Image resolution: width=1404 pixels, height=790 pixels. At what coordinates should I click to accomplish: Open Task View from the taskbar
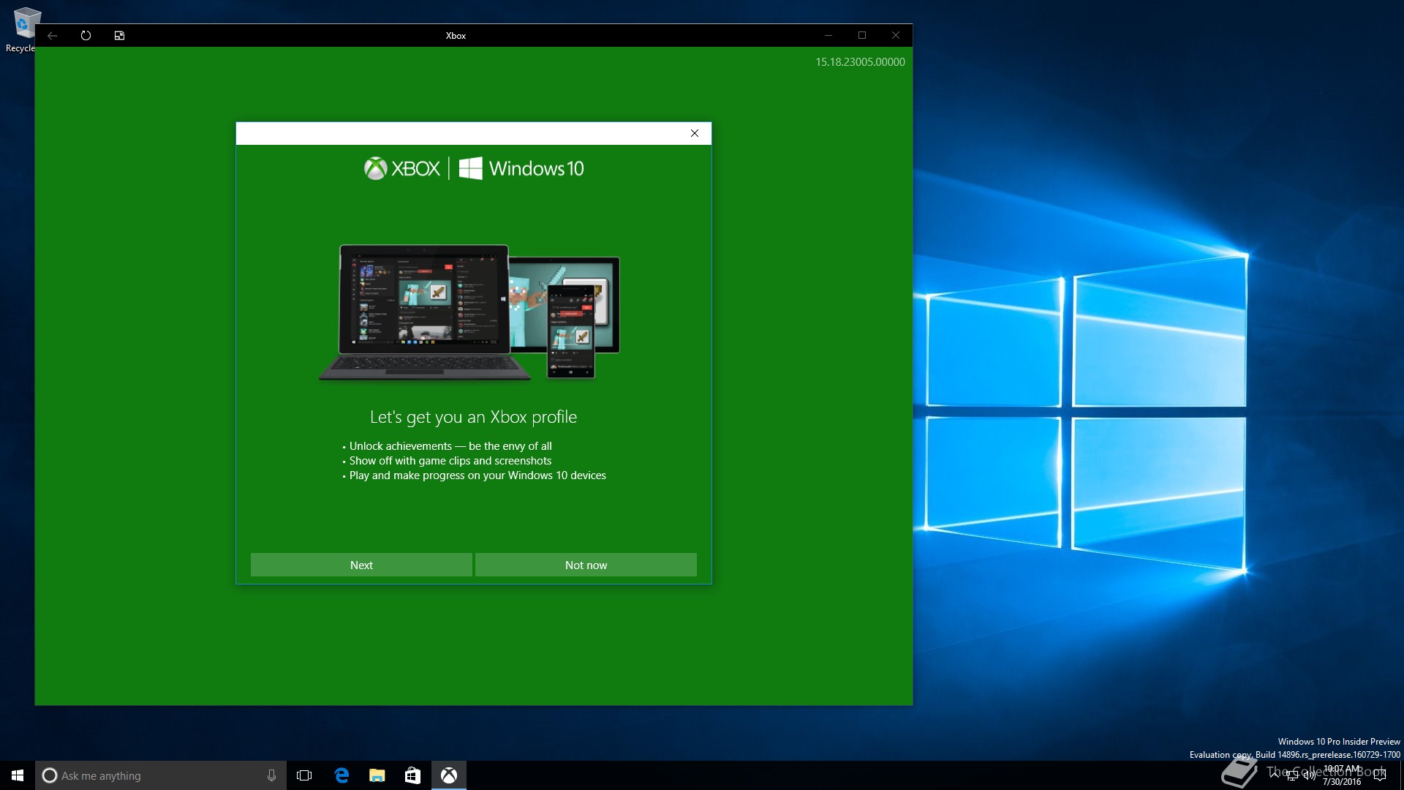304,775
